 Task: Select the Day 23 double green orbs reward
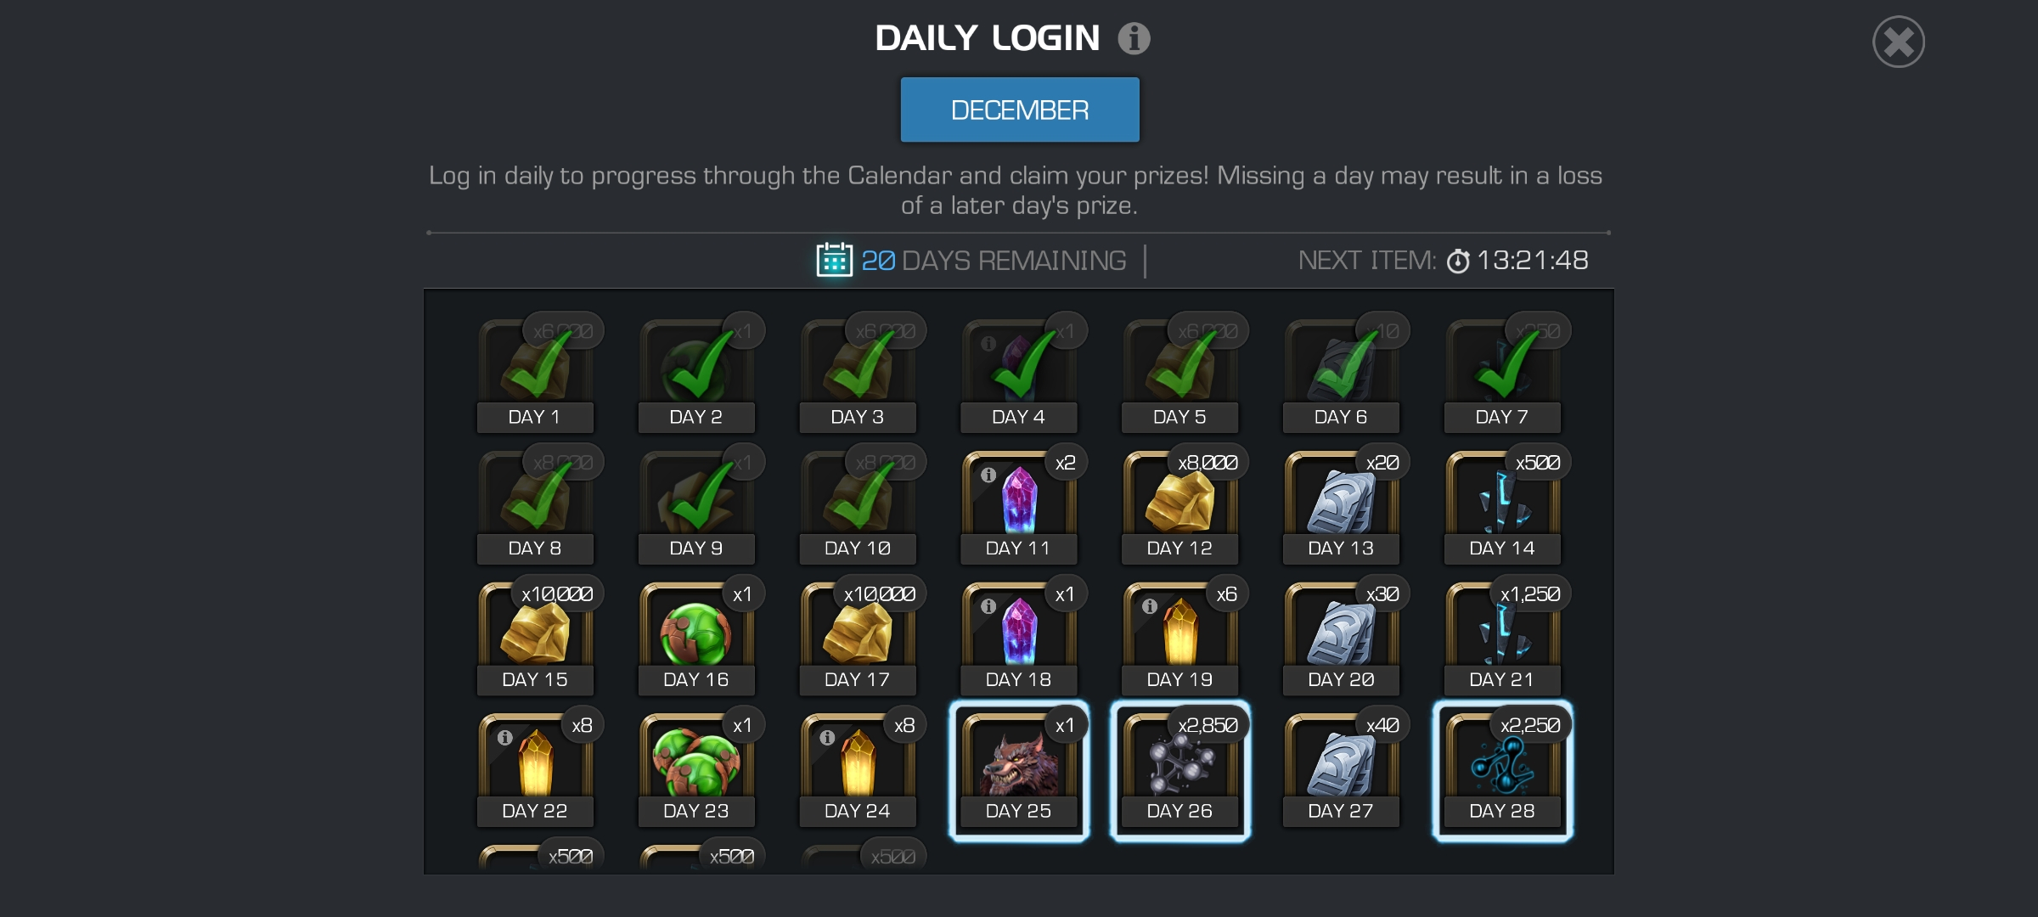pos(696,770)
